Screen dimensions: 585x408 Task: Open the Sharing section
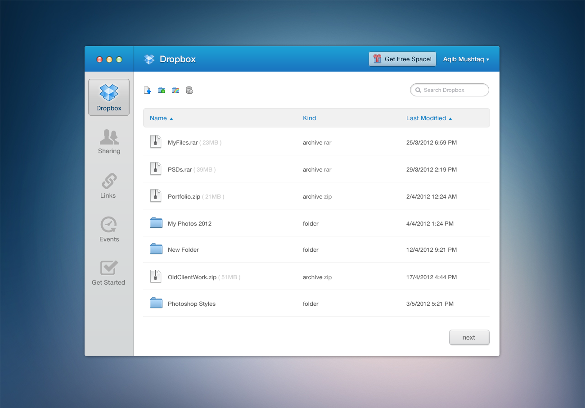(x=109, y=142)
